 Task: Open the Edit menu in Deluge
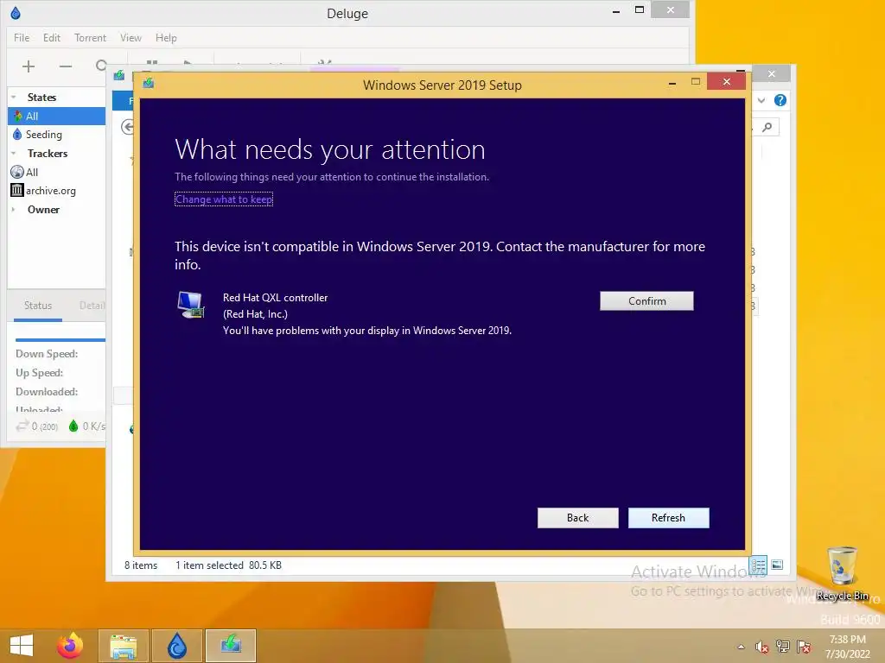click(x=51, y=38)
